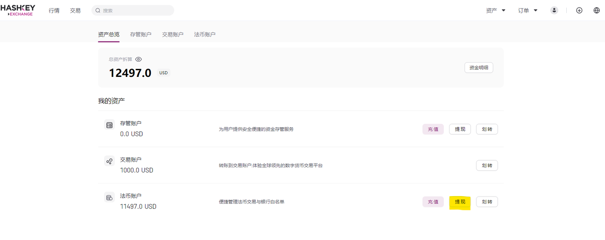605x240 pixels.
Task: Switch to the 存管账户 tab
Action: 140,34
